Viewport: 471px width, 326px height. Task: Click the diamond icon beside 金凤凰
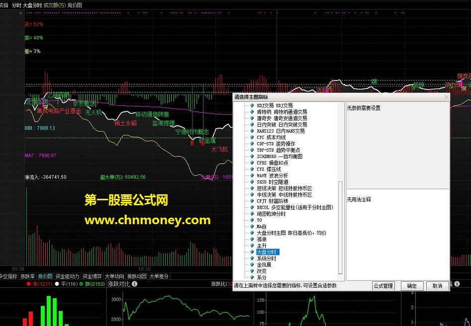pos(252,265)
